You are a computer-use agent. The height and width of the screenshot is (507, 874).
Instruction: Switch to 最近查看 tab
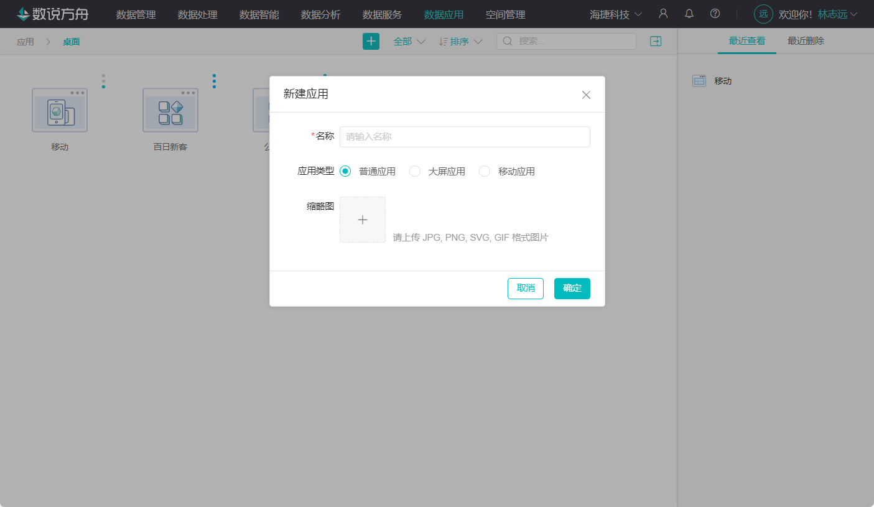747,41
